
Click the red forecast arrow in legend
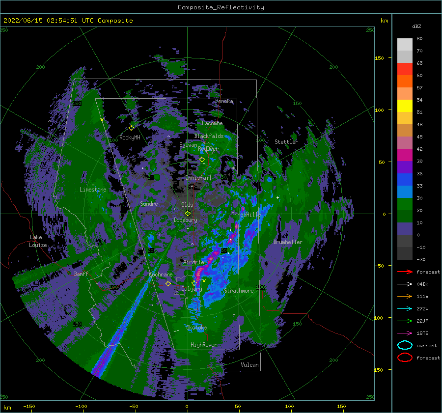pyautogui.click(x=405, y=272)
